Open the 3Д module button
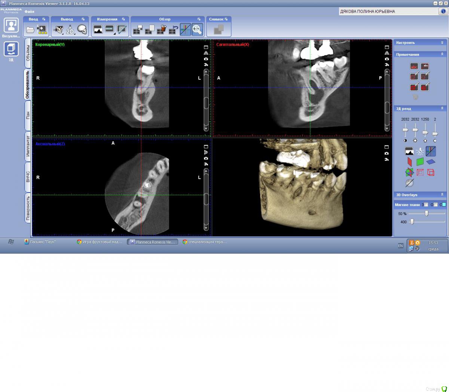Image resolution: width=449 pixels, height=392 pixels. click(x=11, y=50)
